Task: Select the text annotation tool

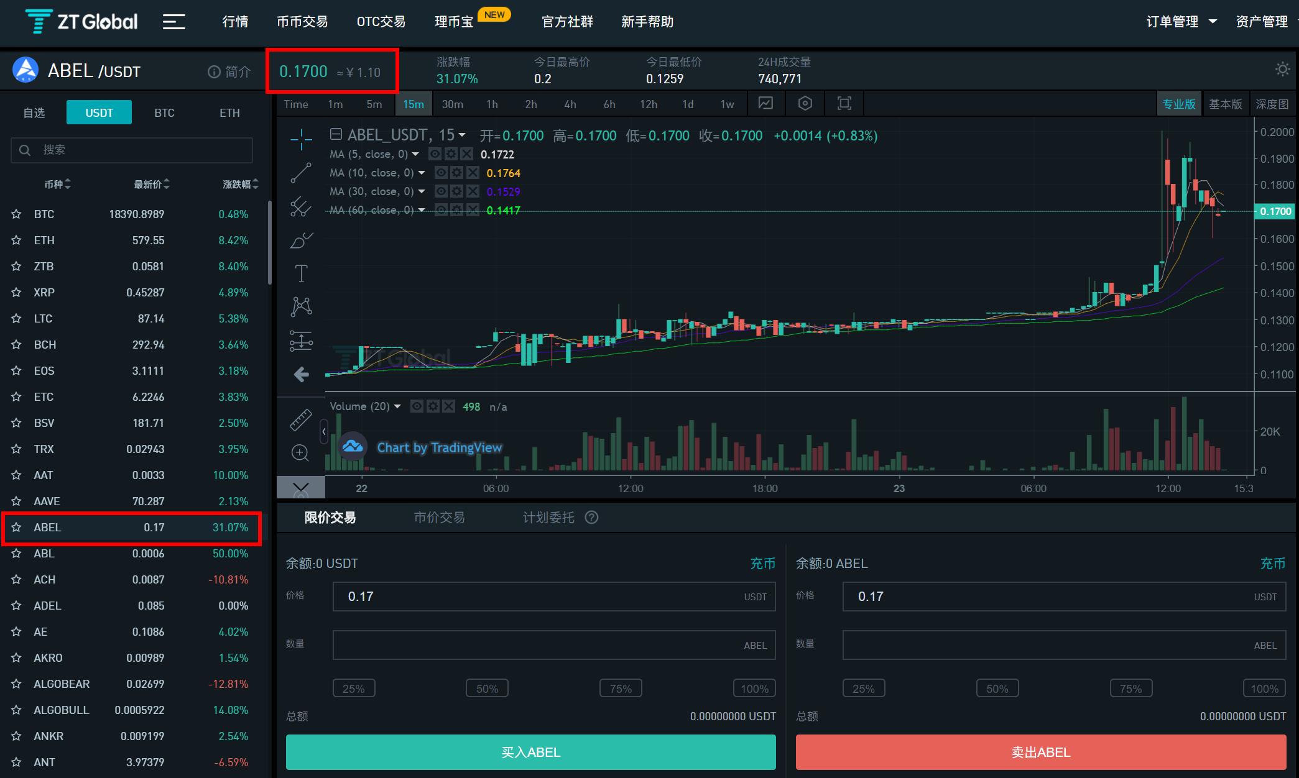Action: pos(301,273)
